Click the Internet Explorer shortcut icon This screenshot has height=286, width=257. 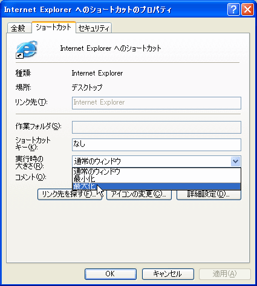tap(27, 50)
